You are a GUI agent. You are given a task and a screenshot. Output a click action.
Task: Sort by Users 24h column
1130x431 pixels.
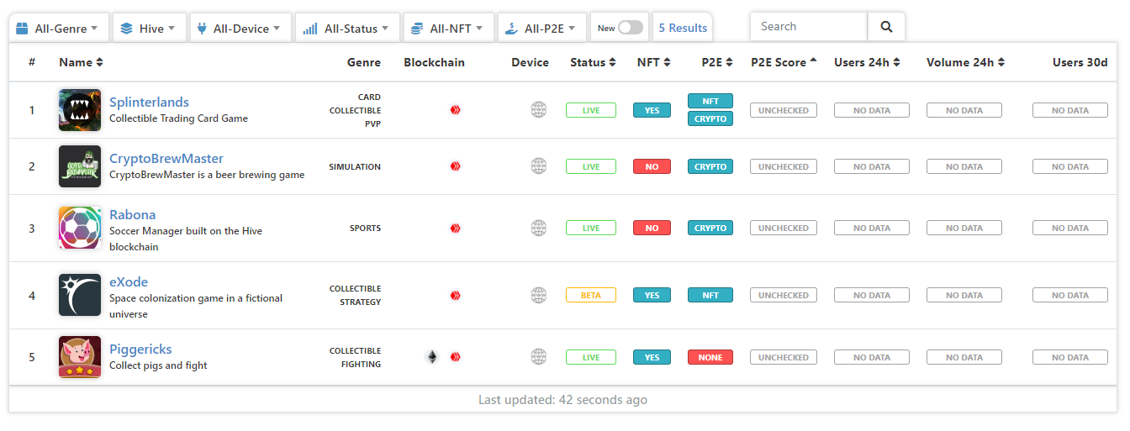tap(867, 62)
